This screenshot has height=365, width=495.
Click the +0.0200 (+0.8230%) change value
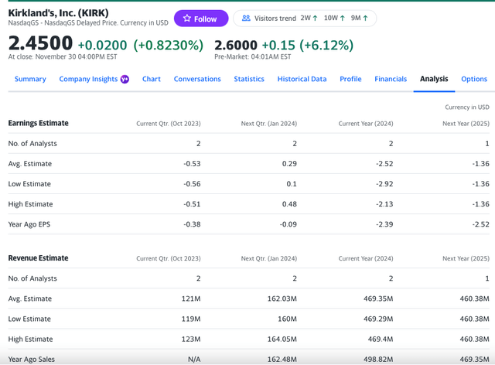(141, 45)
